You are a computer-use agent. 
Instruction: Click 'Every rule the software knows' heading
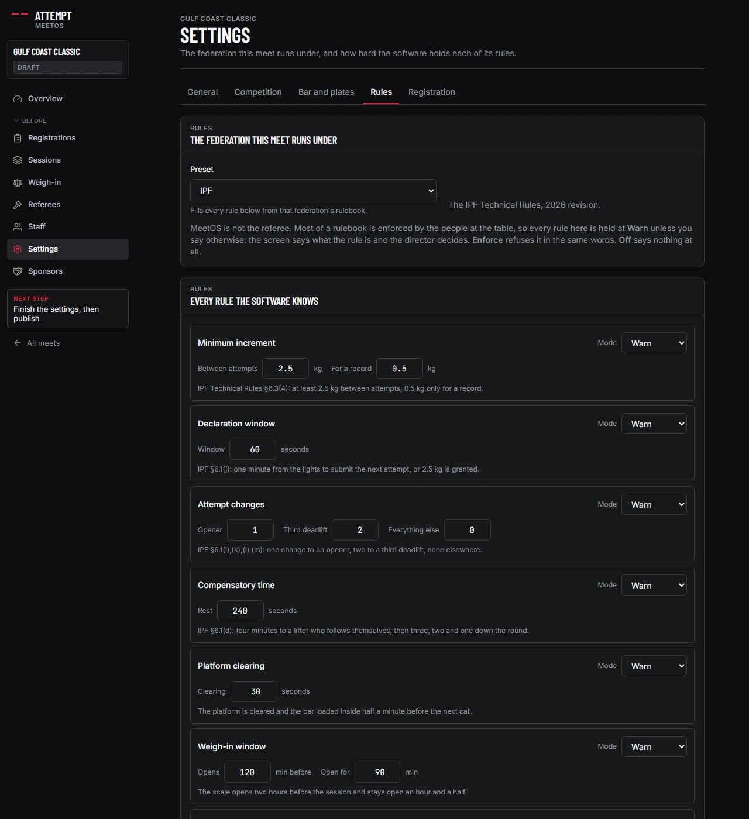pos(254,301)
